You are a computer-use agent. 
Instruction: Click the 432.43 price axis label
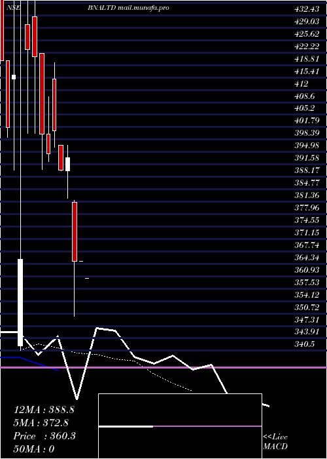click(307, 9)
